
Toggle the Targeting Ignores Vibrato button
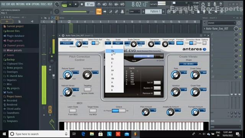(x=88, y=89)
